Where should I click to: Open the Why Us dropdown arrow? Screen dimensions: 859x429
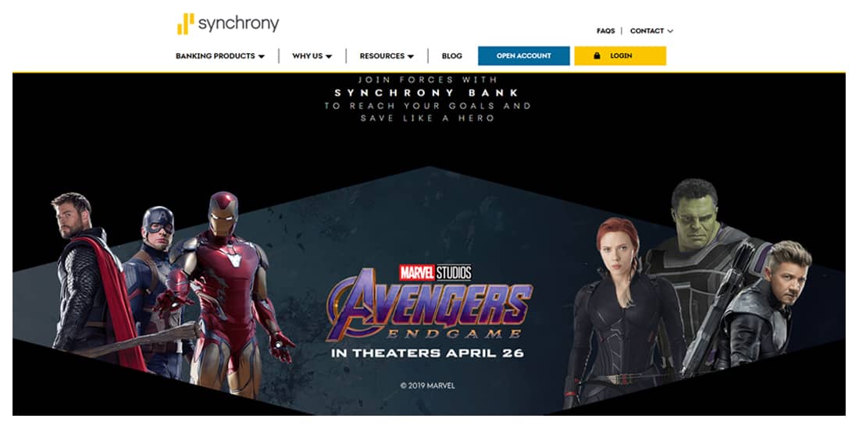[x=329, y=56]
